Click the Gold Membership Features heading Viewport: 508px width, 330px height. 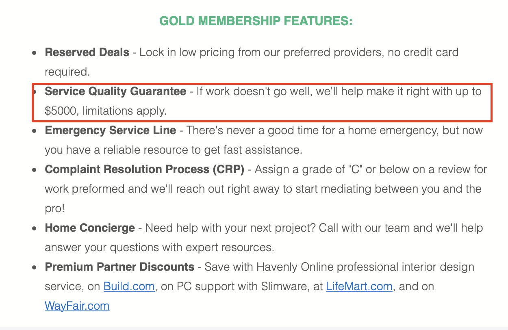click(x=256, y=21)
